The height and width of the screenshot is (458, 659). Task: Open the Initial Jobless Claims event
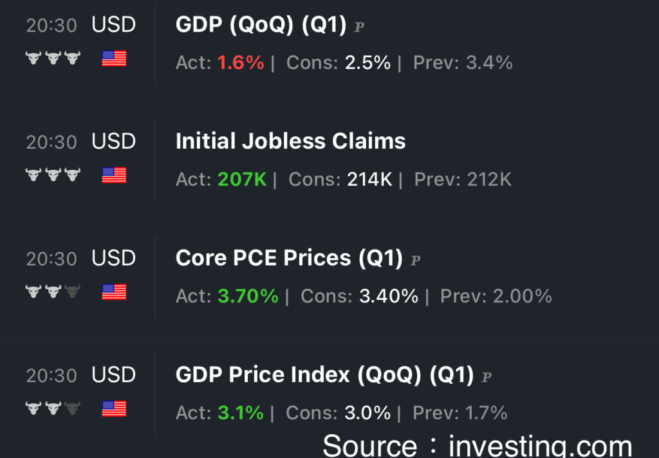click(x=290, y=142)
